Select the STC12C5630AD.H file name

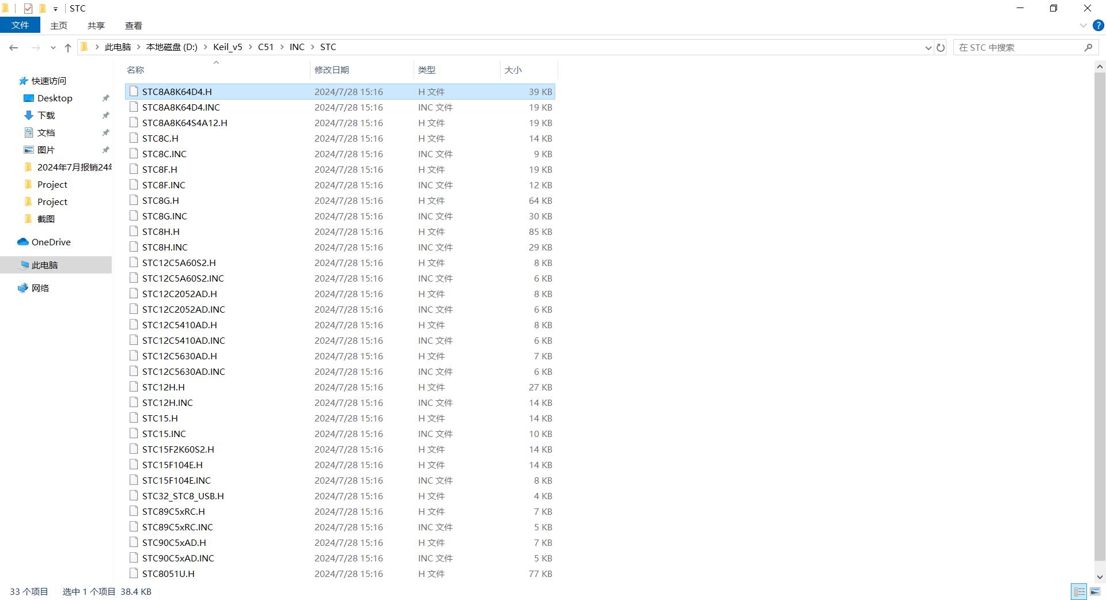180,356
